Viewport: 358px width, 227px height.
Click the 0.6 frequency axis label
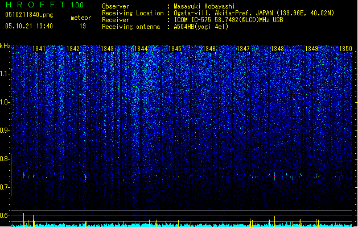click(x=5, y=216)
